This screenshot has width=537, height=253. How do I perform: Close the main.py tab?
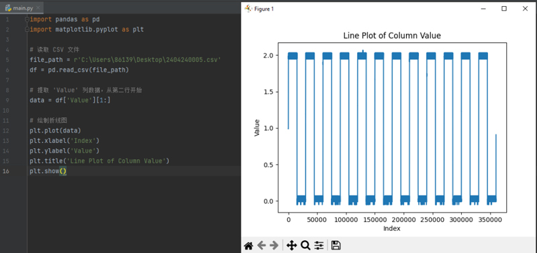pyautogui.click(x=38, y=7)
